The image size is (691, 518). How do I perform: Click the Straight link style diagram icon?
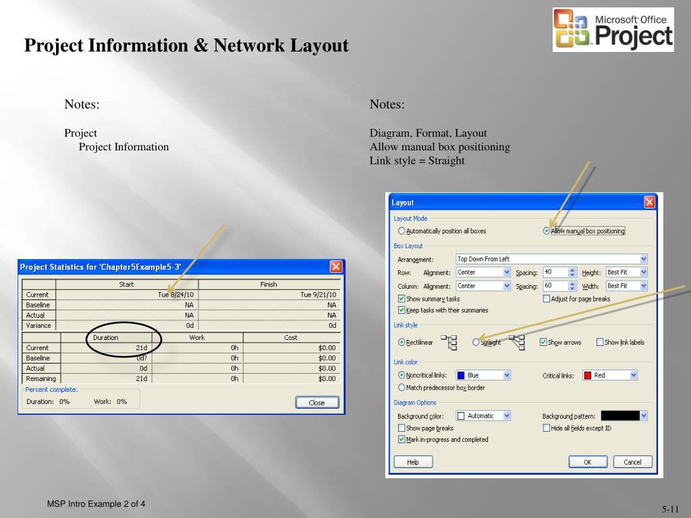tap(517, 342)
